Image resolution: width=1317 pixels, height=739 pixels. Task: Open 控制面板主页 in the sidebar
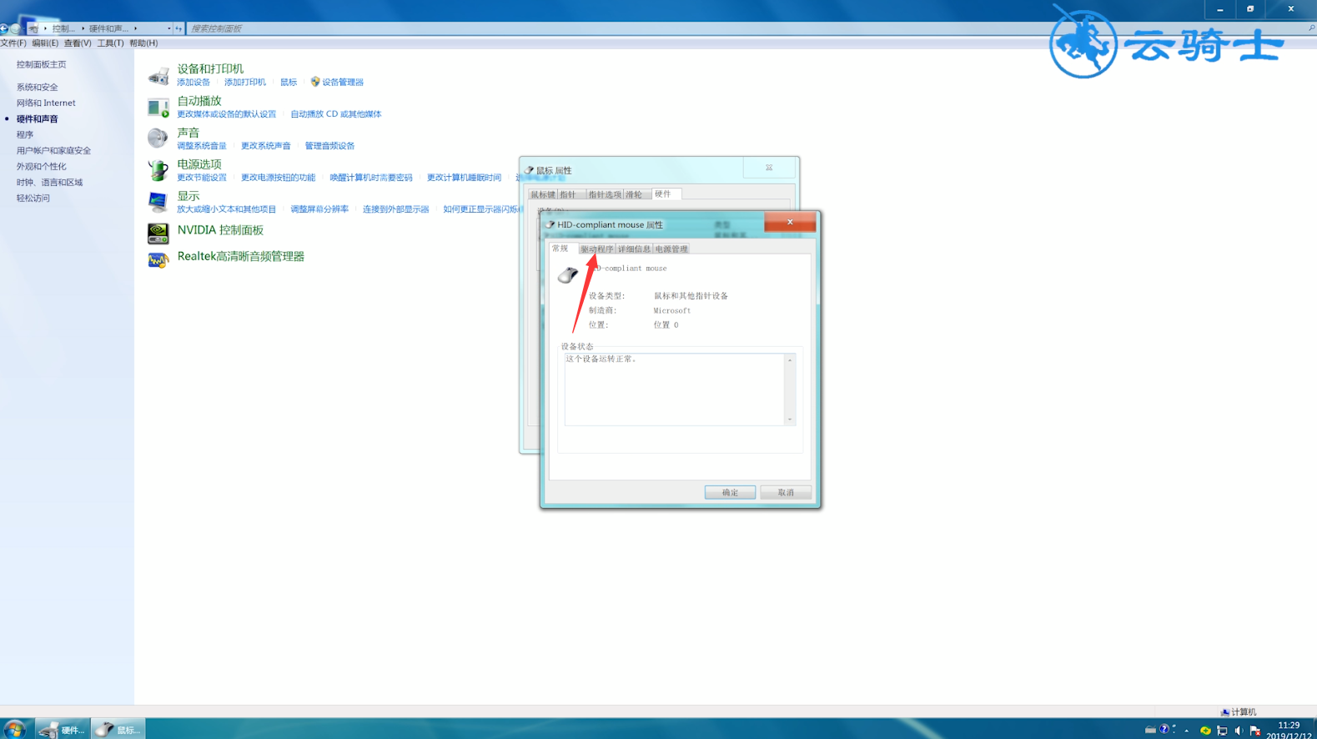pyautogui.click(x=41, y=64)
